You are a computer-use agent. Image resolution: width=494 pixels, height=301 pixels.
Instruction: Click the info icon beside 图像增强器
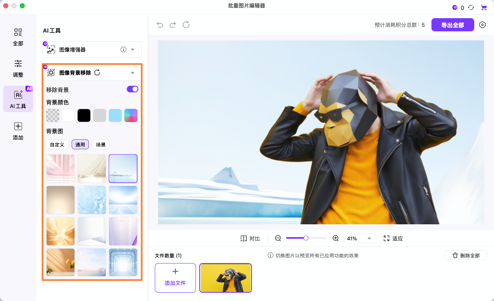[x=123, y=49]
